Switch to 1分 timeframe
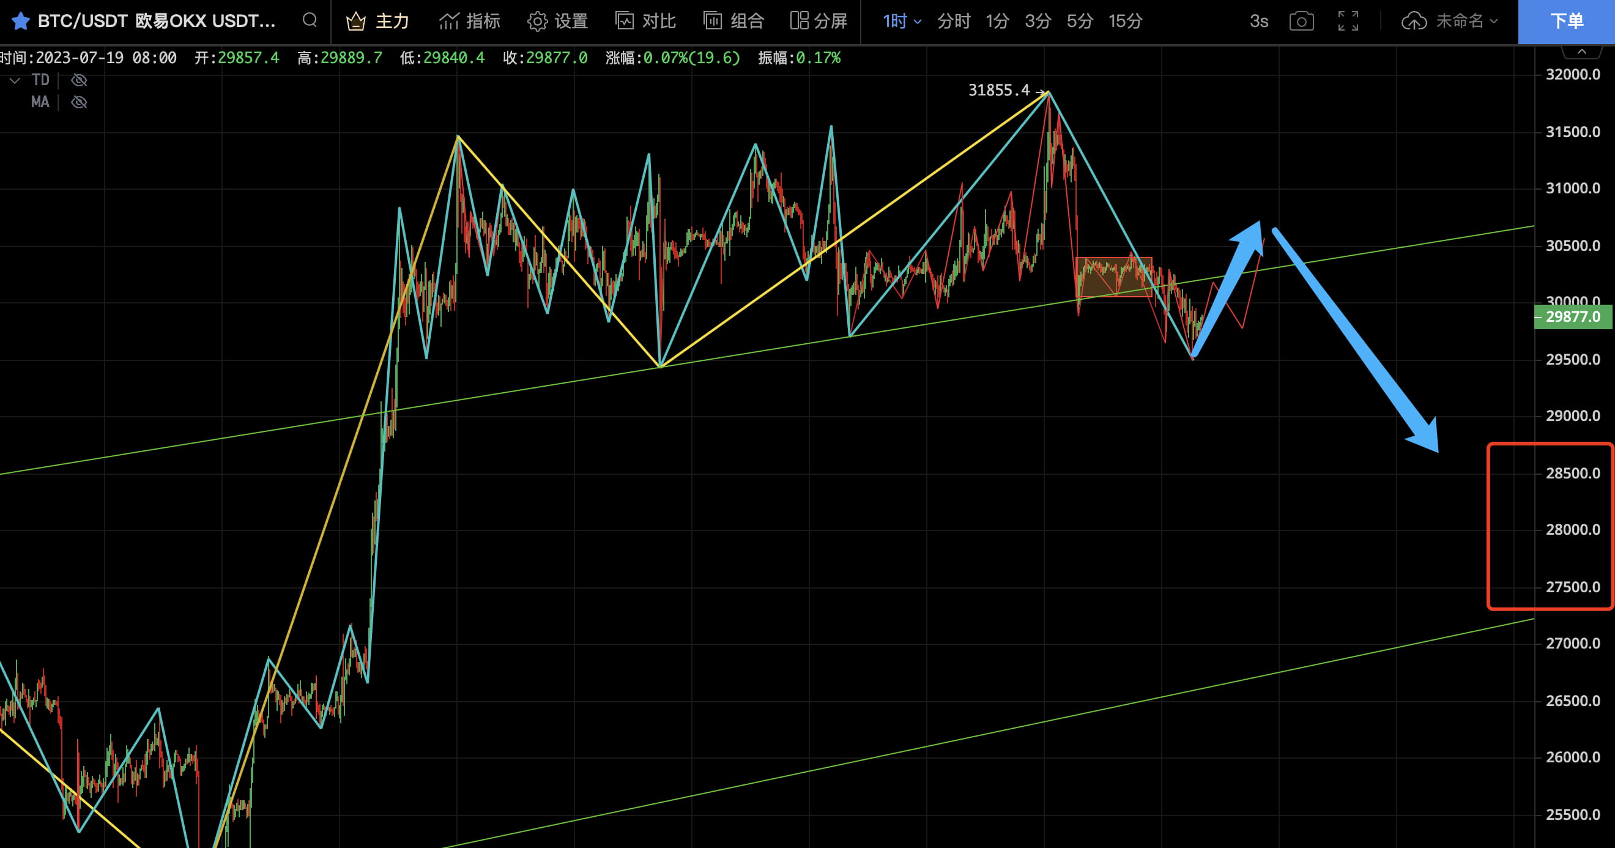Image resolution: width=1615 pixels, height=848 pixels. click(x=997, y=21)
